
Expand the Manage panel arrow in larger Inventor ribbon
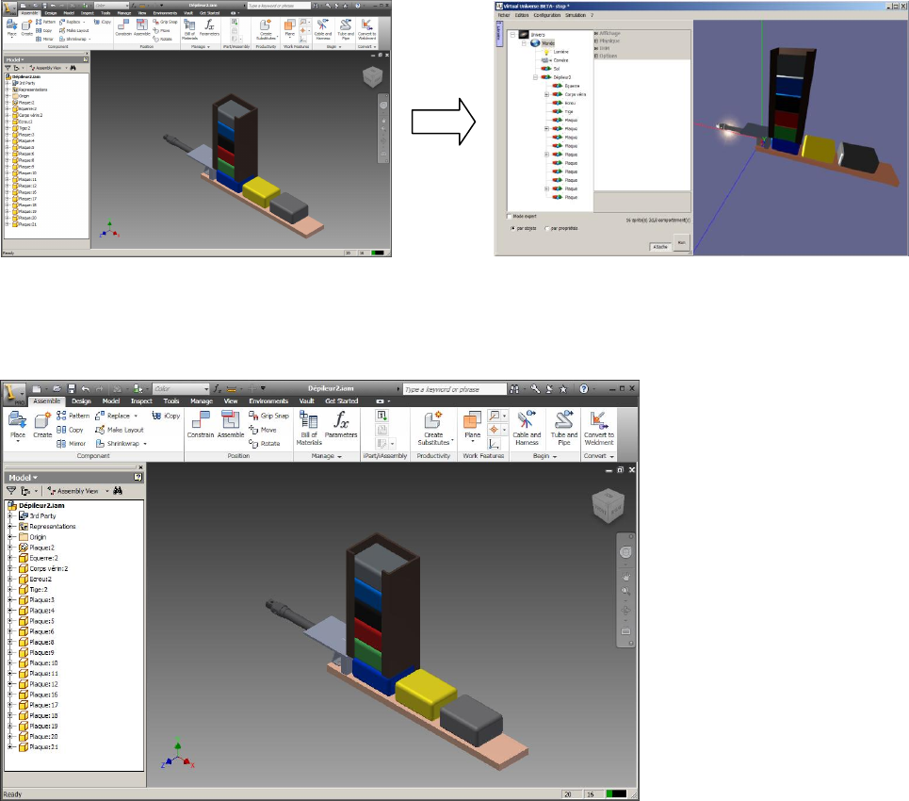click(340, 456)
